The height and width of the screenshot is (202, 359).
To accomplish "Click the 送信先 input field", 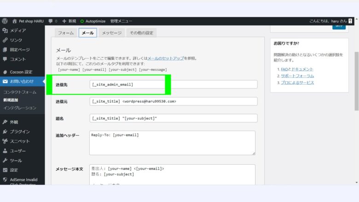I will (x=174, y=84).
